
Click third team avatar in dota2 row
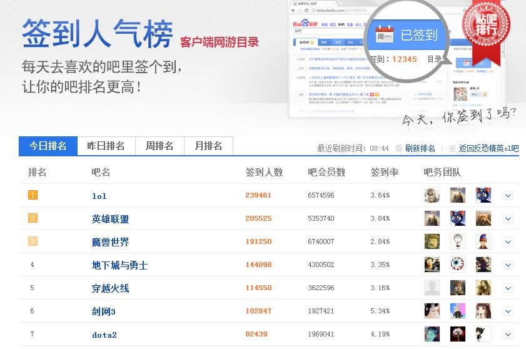pos(483,334)
